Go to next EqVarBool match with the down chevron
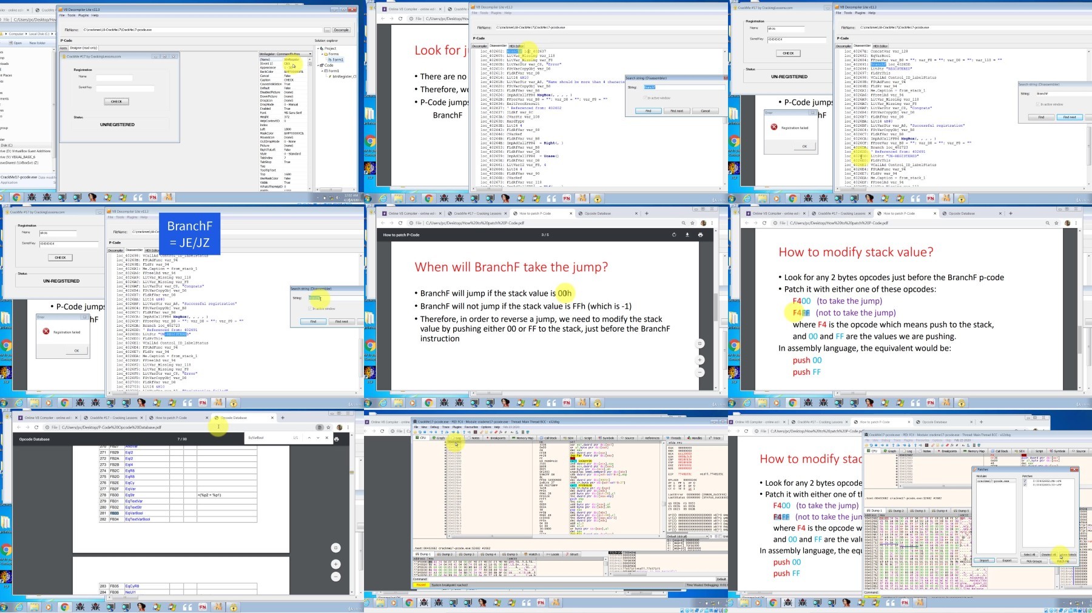 (x=318, y=438)
